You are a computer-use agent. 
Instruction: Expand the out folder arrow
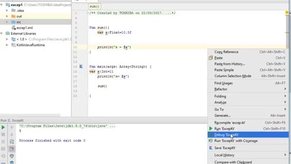point(7,16)
